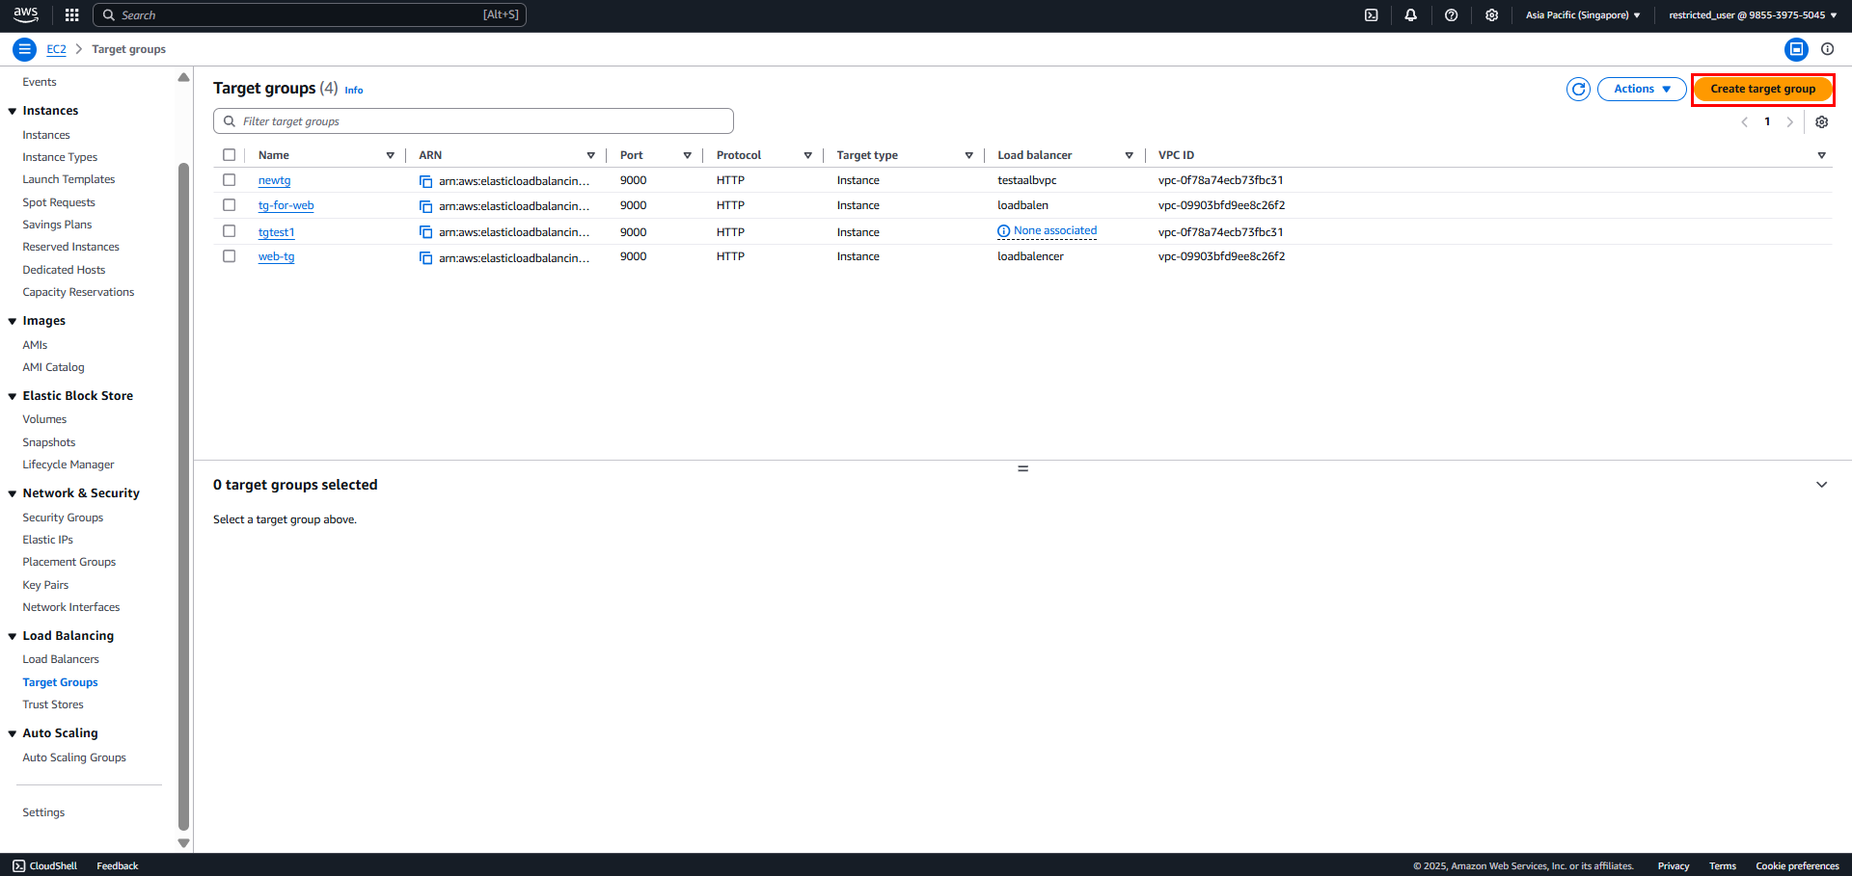This screenshot has height=876, width=1852.
Task: Open the Asia Pacific (Singapore) region selector
Action: pyautogui.click(x=1582, y=15)
